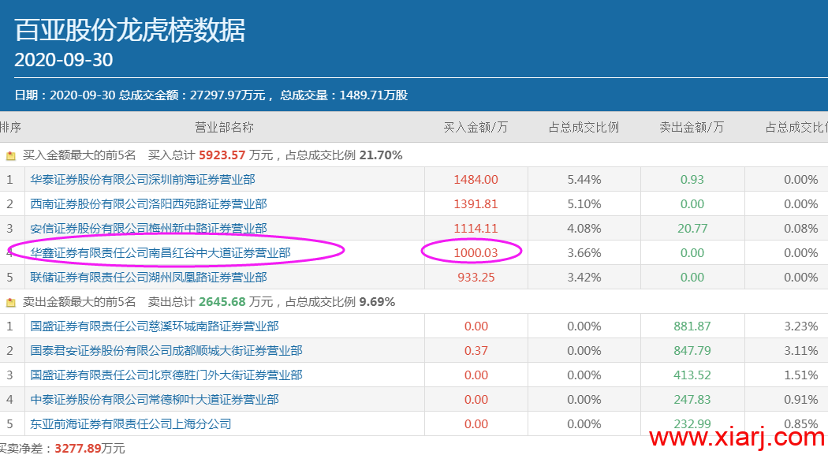Select ratio value 4.08%
The height and width of the screenshot is (455, 828).
(584, 228)
